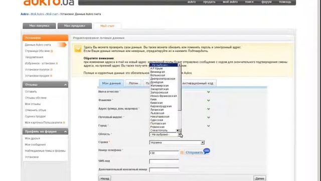Switch to the Логин form tab

133,83
